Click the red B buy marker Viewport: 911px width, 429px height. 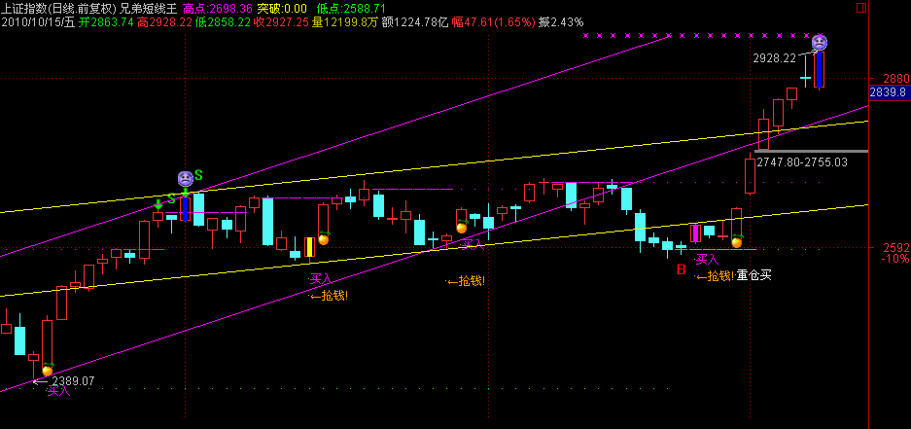pos(681,269)
